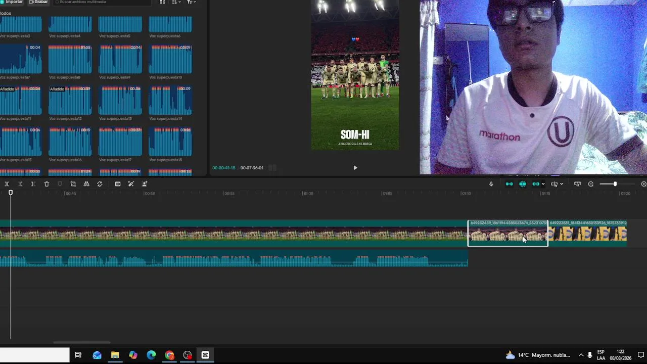Select the yellow-jersey clip at timeline end
Screen dimensions: 647x364
(587, 233)
